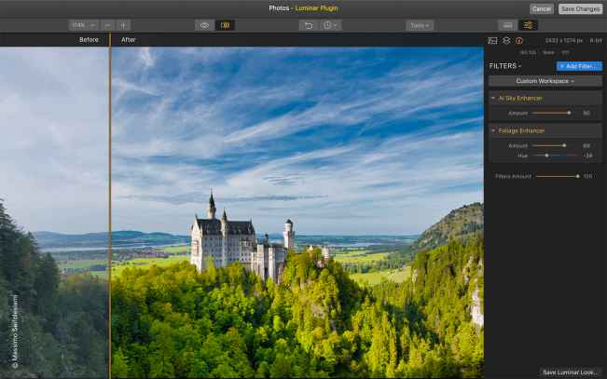Image resolution: width=607 pixels, height=379 pixels.
Task: Show the histogram panel icon
Action: tap(493, 41)
